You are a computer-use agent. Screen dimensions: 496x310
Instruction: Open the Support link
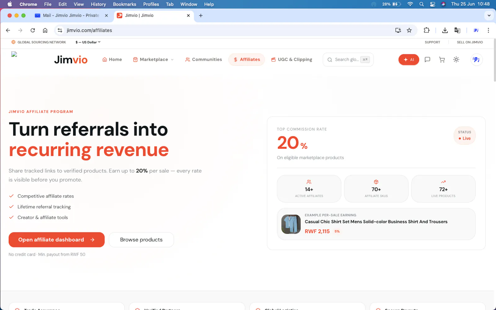point(432,42)
